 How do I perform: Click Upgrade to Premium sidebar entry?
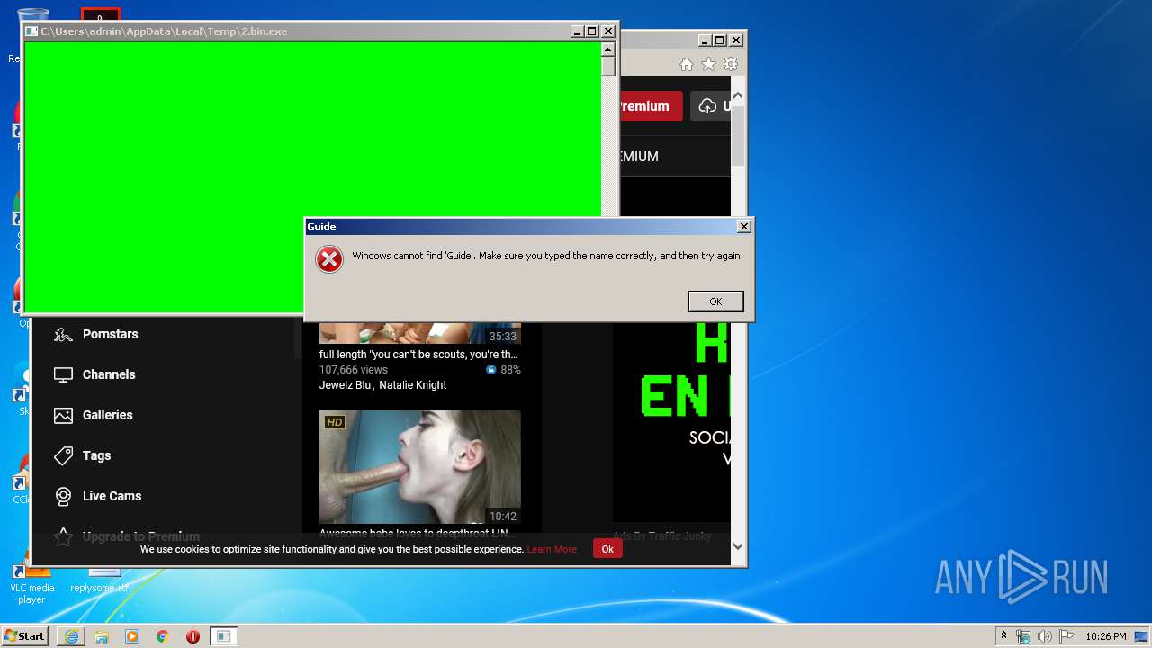(x=141, y=536)
